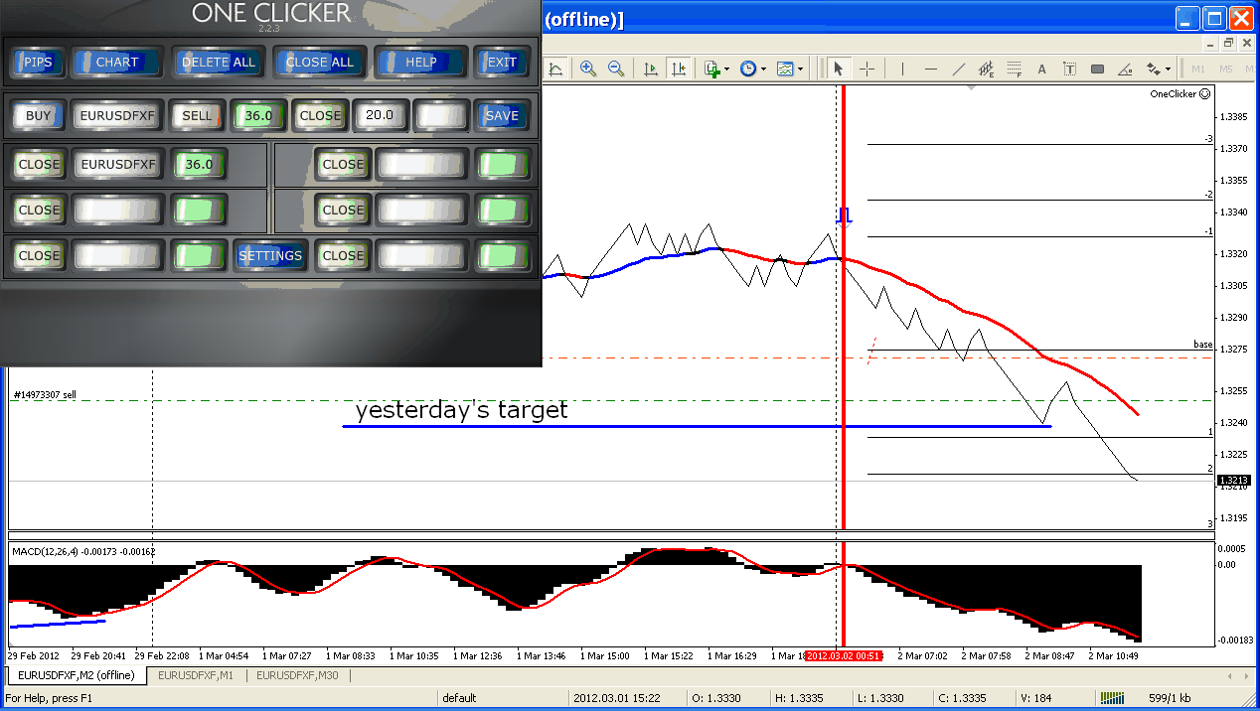The width and height of the screenshot is (1260, 711).
Task: Click the SAVE button
Action: click(502, 115)
